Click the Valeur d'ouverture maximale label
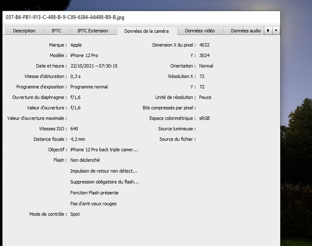The height and width of the screenshot is (246, 312). click(37, 118)
